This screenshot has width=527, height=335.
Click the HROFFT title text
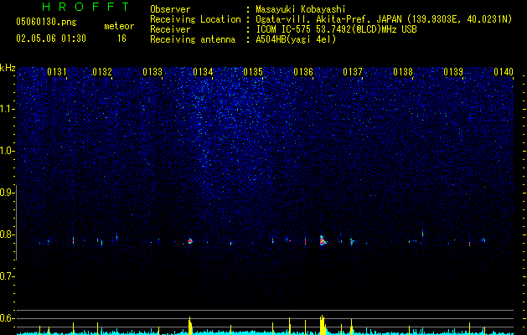[x=86, y=7]
